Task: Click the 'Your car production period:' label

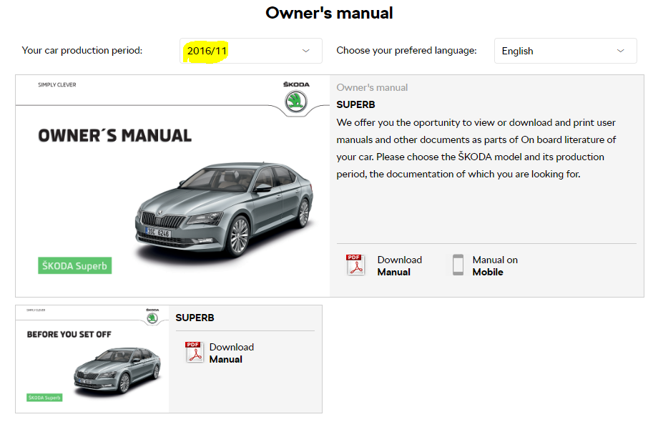Action: [82, 50]
